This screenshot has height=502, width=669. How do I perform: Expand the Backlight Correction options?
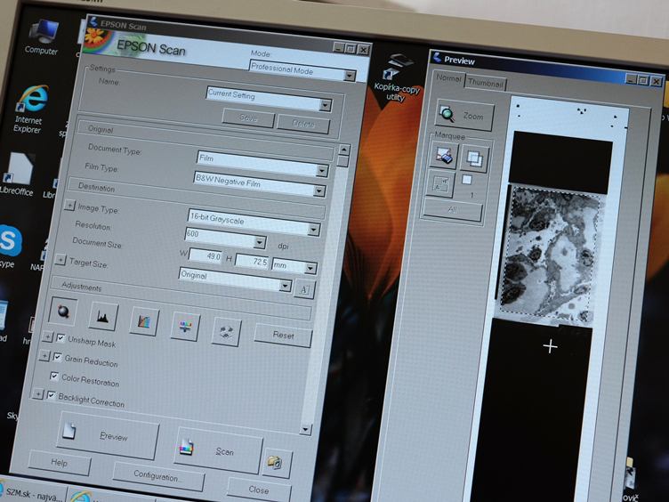coord(37,394)
